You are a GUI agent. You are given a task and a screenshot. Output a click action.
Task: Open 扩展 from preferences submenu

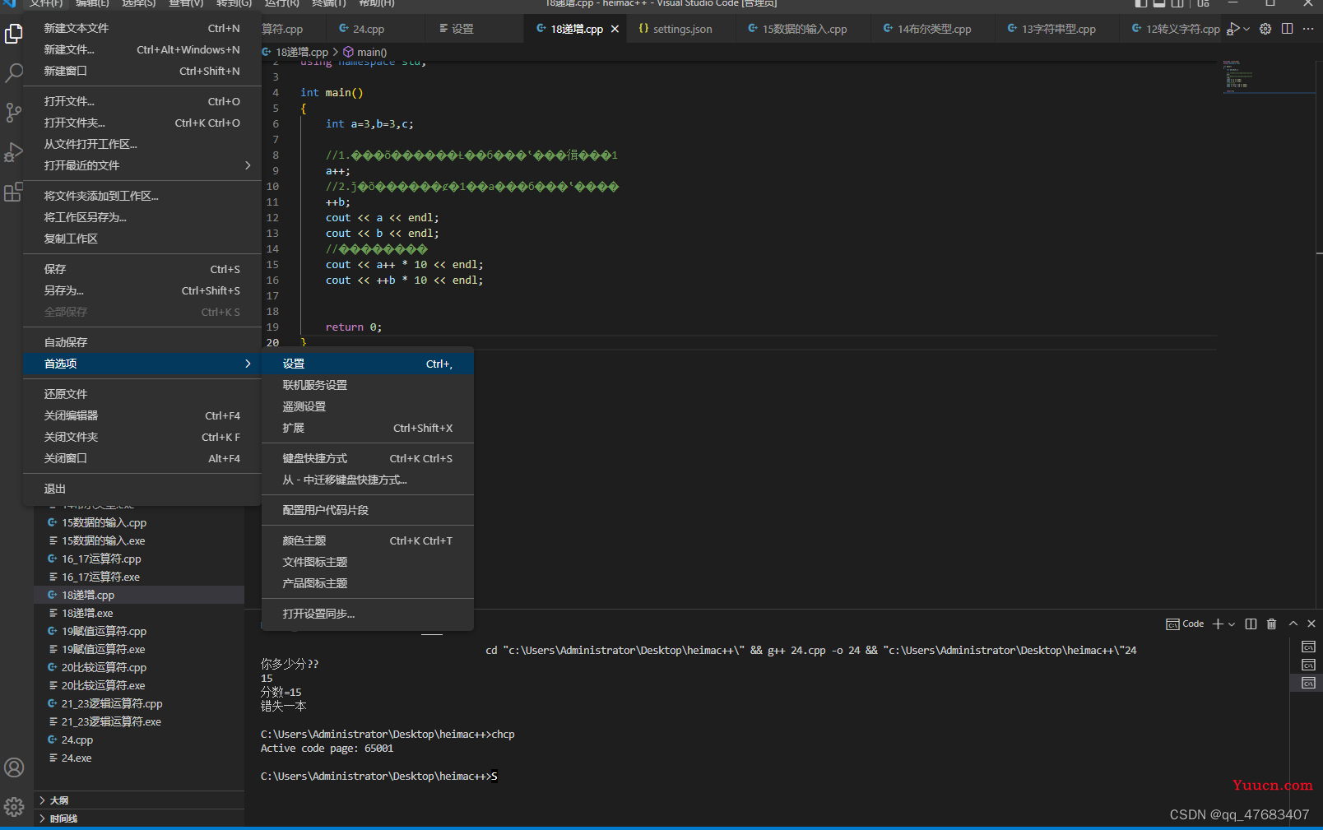point(368,428)
